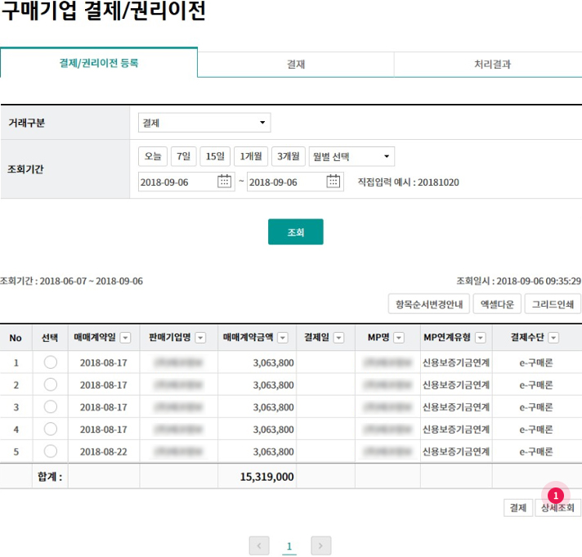582x557 pixels.
Task: Open 매매계약일 column filter arrow
Action: click(125, 338)
